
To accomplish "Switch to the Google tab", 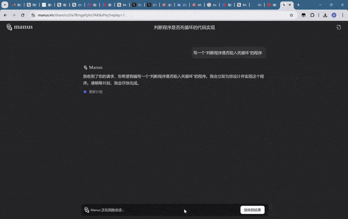I will coord(212,5).
